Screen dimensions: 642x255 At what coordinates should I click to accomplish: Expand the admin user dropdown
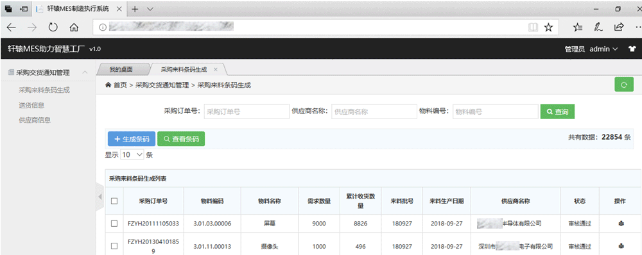click(604, 49)
